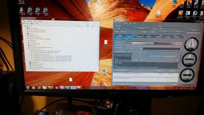The image size is (204, 115).
Task: Open the Country dropdown in registration dialog
Action: click(x=161, y=52)
